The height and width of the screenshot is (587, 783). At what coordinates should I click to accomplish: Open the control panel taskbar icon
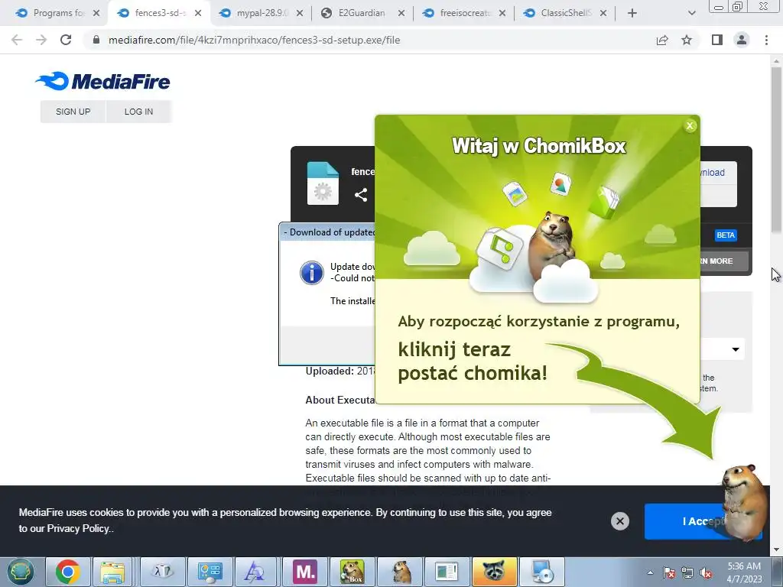(210, 572)
